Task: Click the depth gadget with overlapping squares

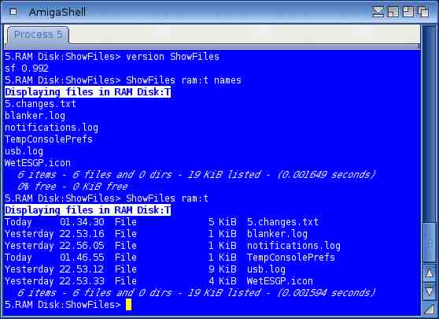Action: pyautogui.click(x=423, y=12)
